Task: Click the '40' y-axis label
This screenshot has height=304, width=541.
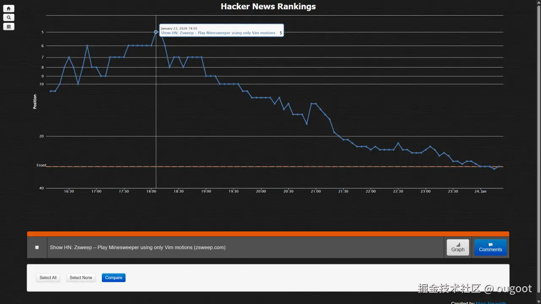Action: pos(41,188)
